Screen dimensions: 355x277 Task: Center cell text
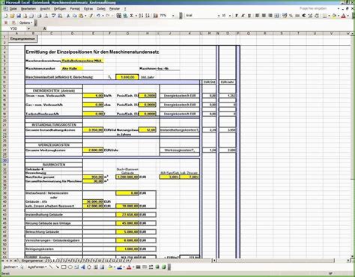coord(264,16)
